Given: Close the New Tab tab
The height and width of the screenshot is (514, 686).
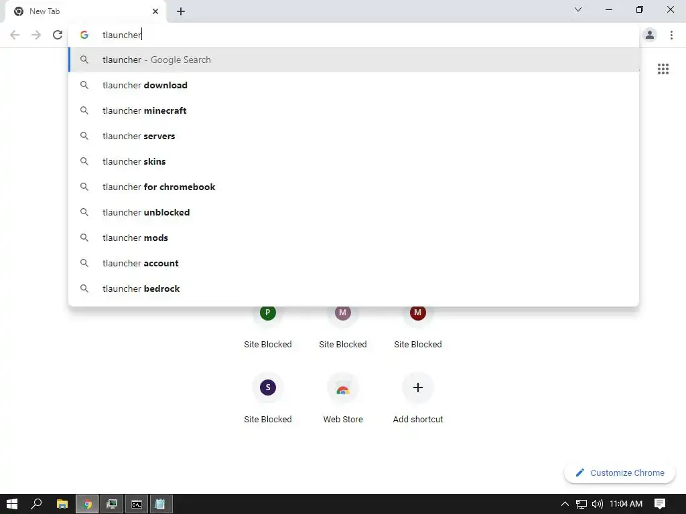Looking at the screenshot, I should 155,11.
